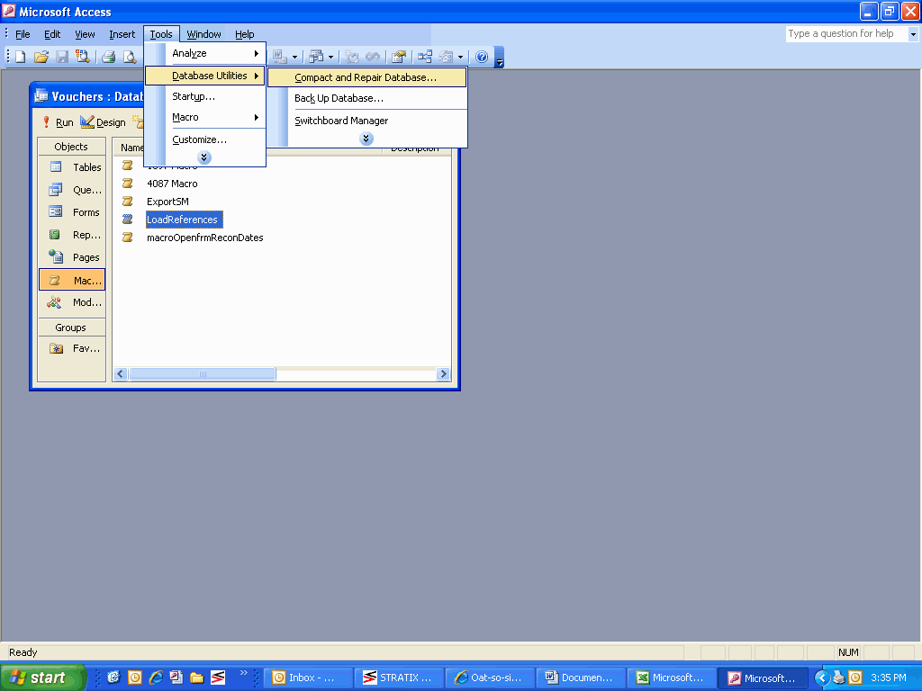
Task: Open the Insert menu
Action: 122,34
